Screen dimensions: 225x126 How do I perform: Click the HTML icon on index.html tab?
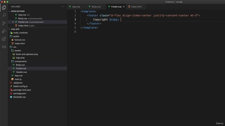coord(129,7)
